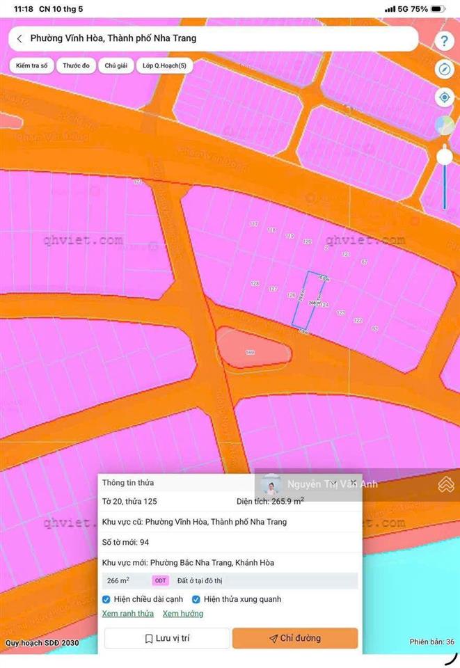The image size is (460, 668).
Task: Click the Tờ 20, thửa 125 text
Action: click(x=129, y=502)
